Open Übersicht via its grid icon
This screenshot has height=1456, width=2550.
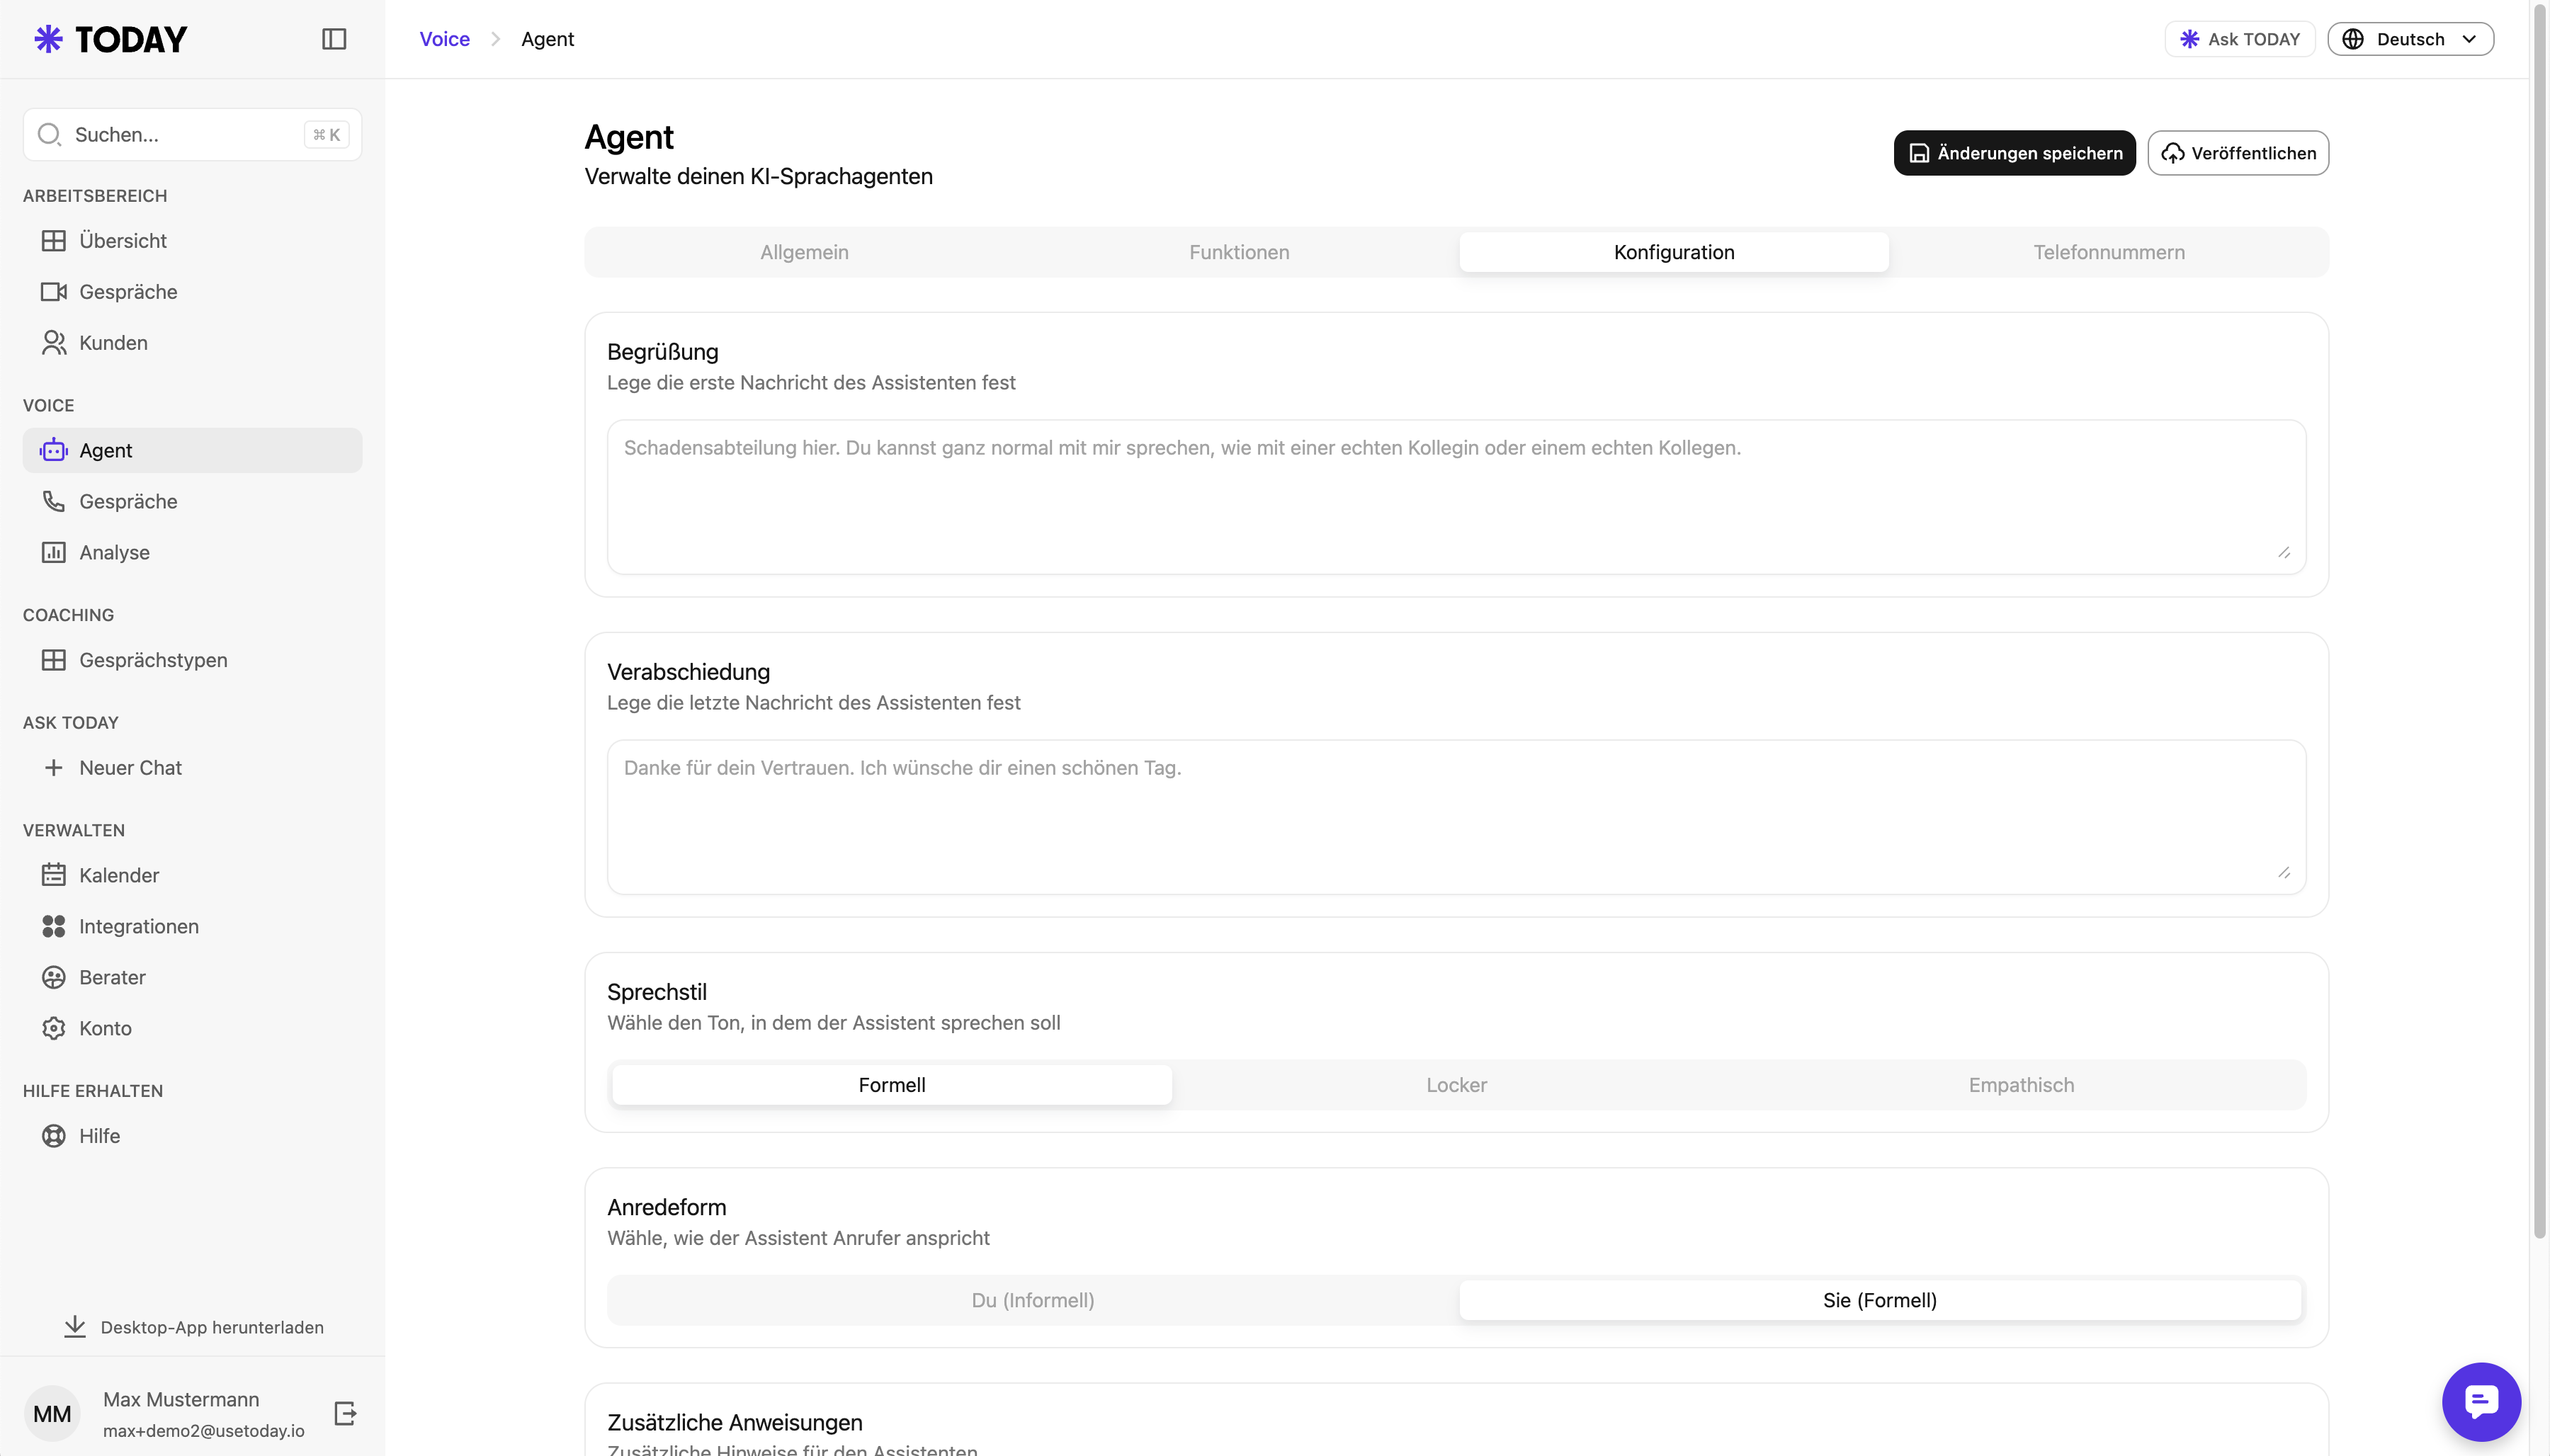pos(54,241)
